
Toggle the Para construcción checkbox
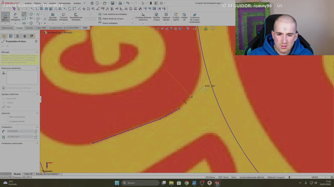[x=8, y=117]
